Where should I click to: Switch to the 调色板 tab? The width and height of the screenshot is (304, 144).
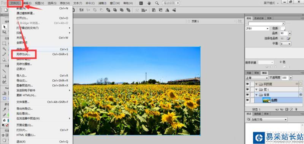(257, 114)
